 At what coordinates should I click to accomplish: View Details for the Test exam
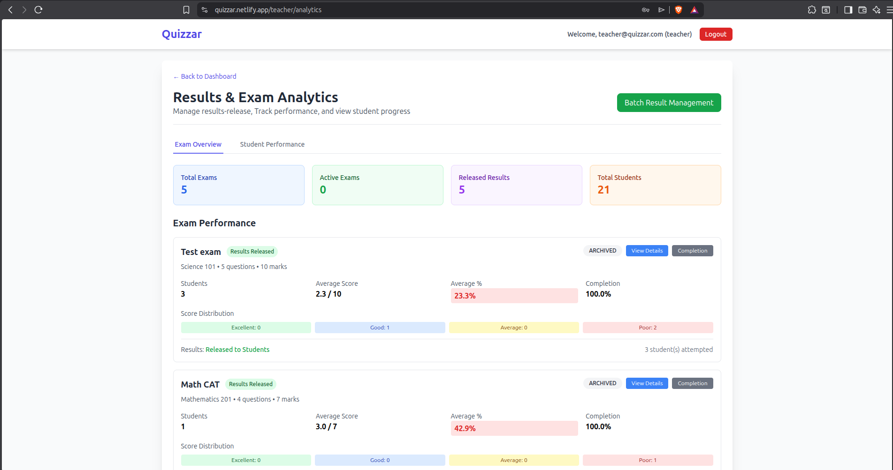(x=647, y=250)
